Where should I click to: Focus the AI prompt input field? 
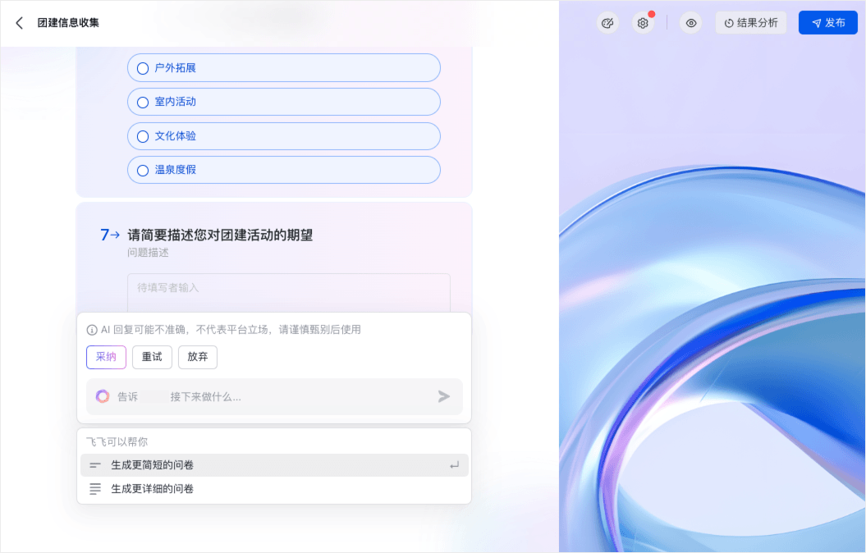click(274, 397)
